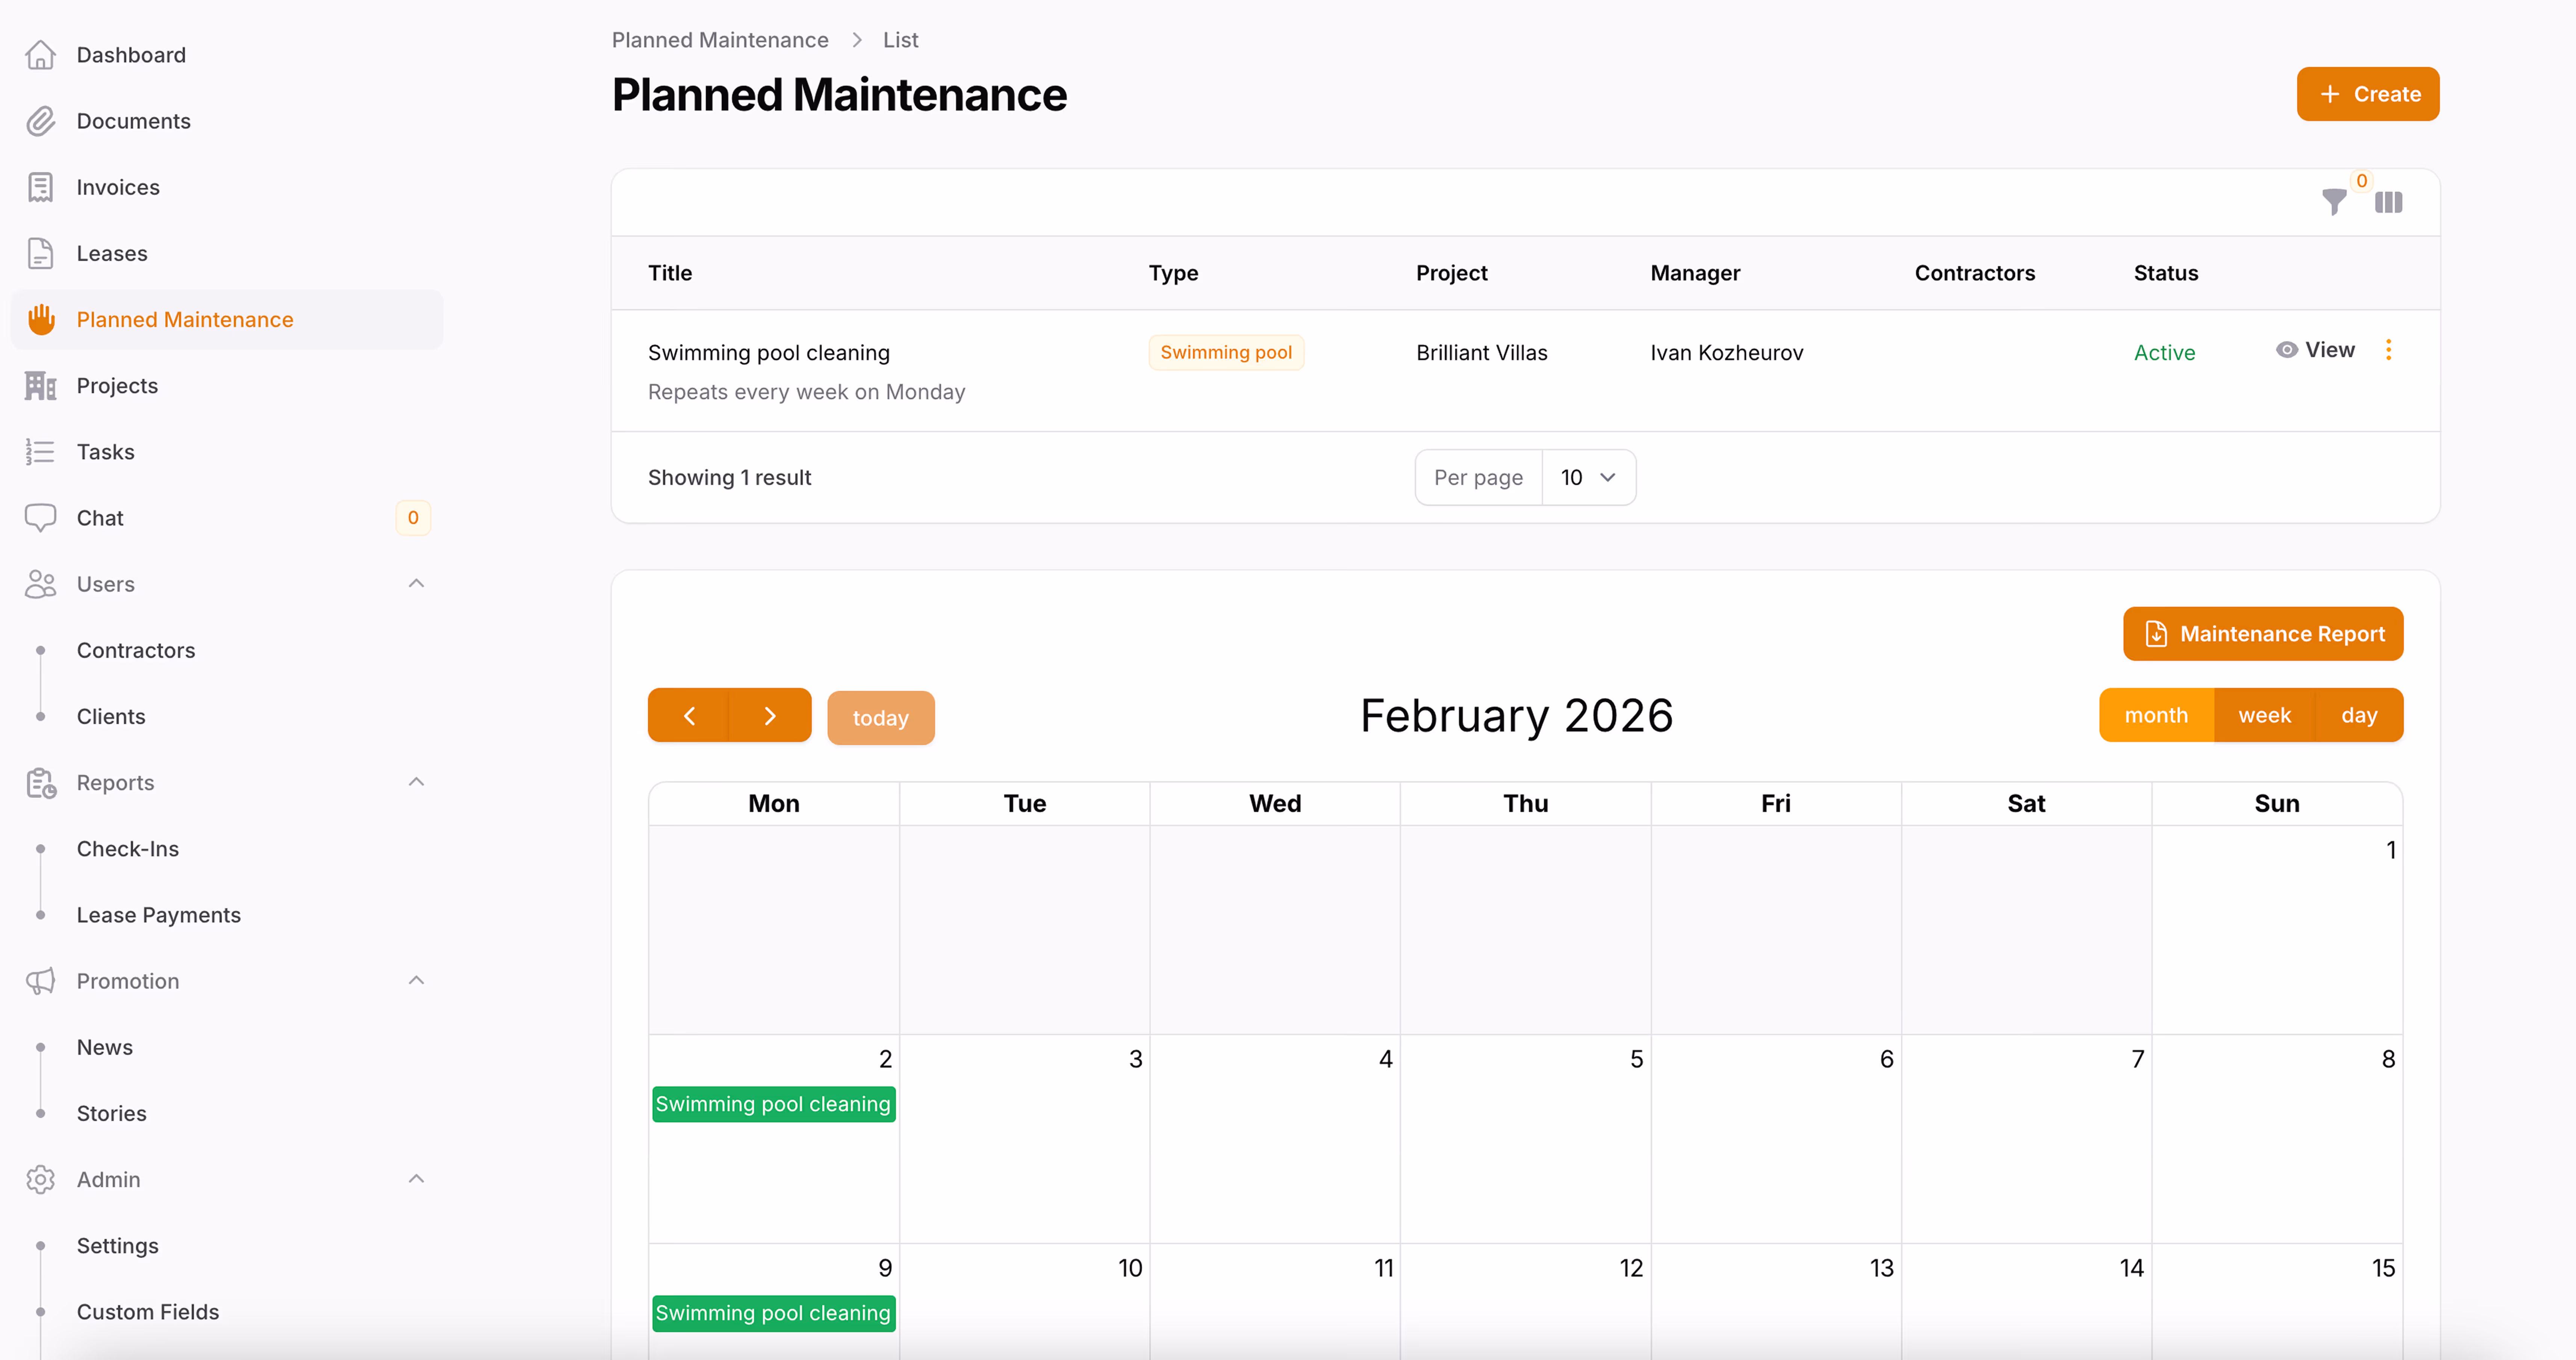The image size is (2576, 1360).
Task: Advance calendar with right arrow button
Action: point(770,716)
